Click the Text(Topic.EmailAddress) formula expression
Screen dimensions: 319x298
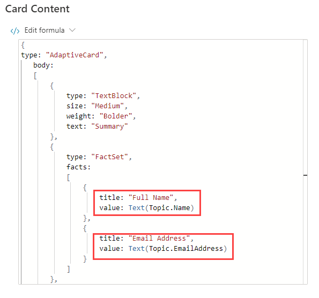coord(177,248)
